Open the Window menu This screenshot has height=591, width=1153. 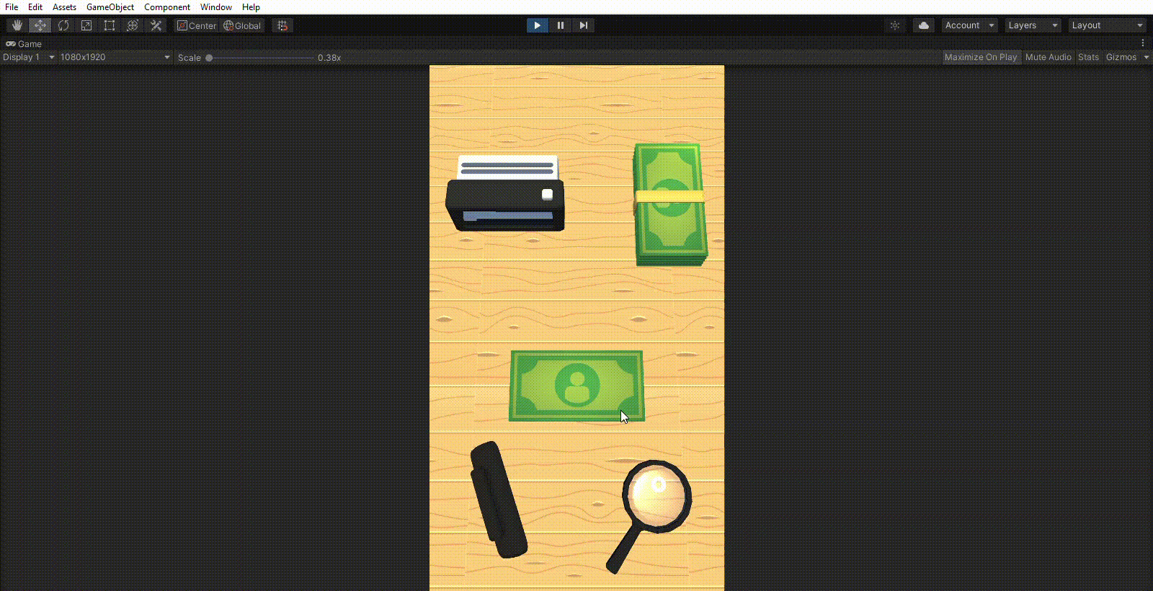(x=216, y=7)
